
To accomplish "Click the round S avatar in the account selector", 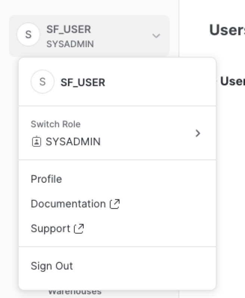I will pos(28,36).
